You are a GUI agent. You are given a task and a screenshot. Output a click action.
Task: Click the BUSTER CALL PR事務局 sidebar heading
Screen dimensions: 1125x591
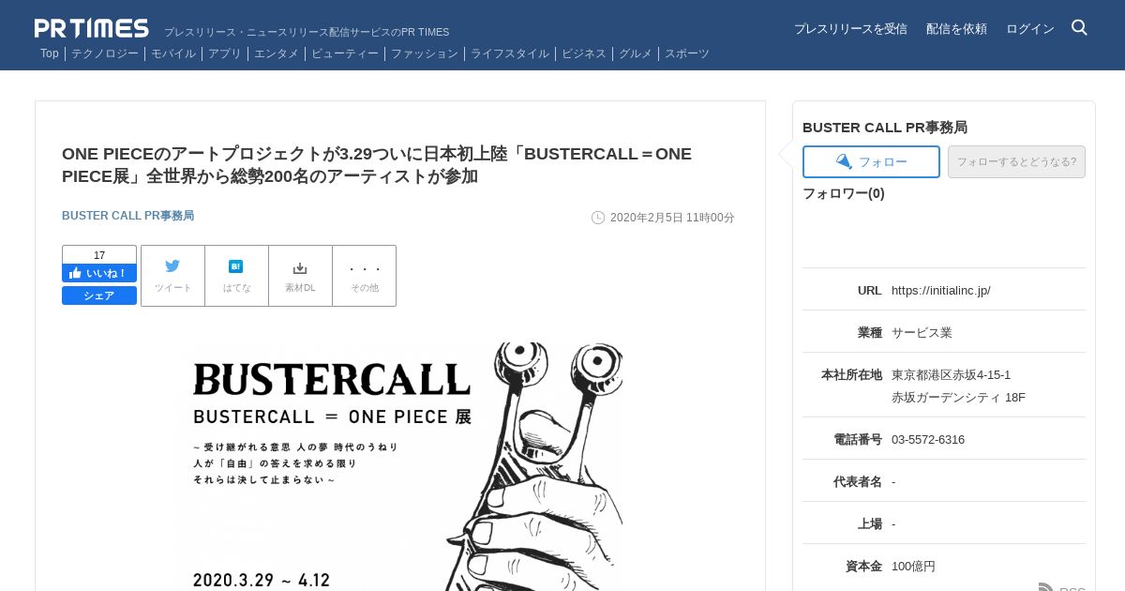click(885, 127)
